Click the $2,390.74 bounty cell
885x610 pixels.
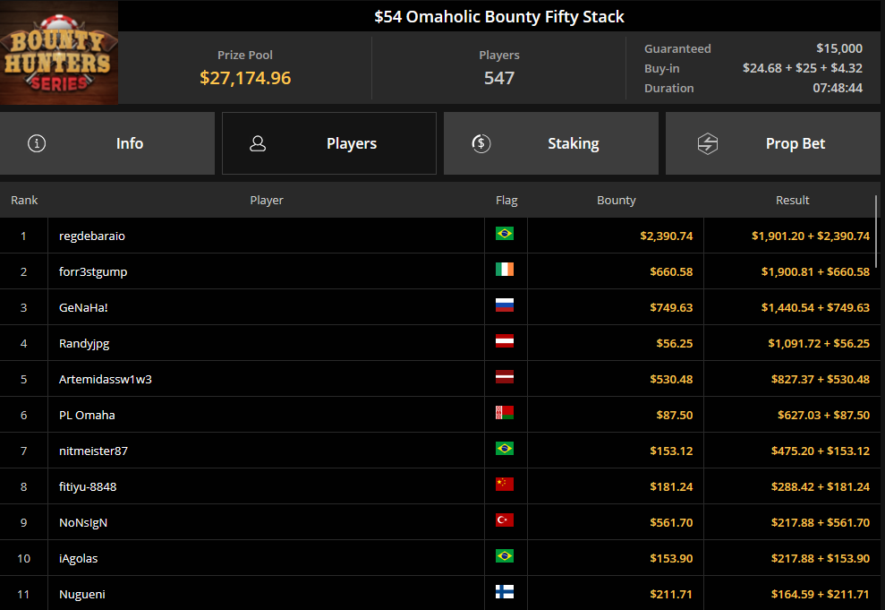point(667,236)
